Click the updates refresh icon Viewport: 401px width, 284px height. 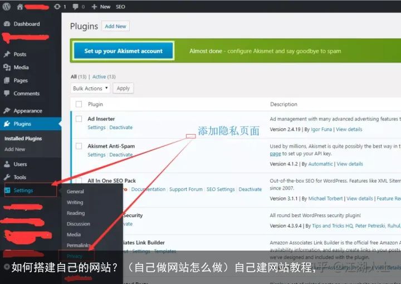pos(57,7)
